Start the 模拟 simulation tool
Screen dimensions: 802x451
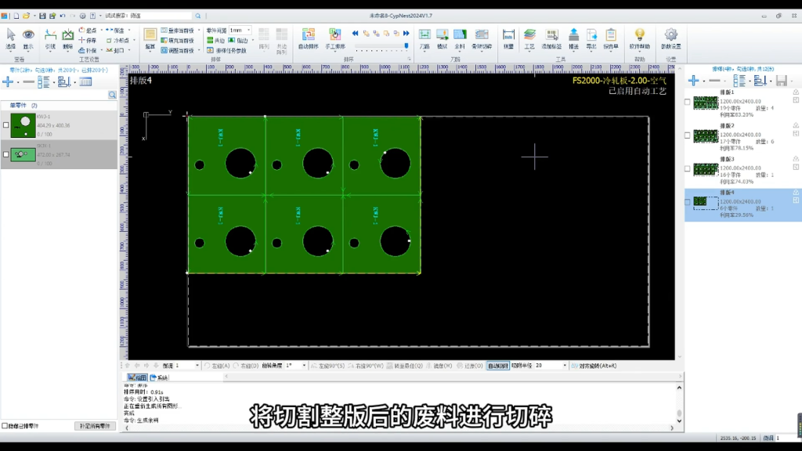(x=442, y=39)
